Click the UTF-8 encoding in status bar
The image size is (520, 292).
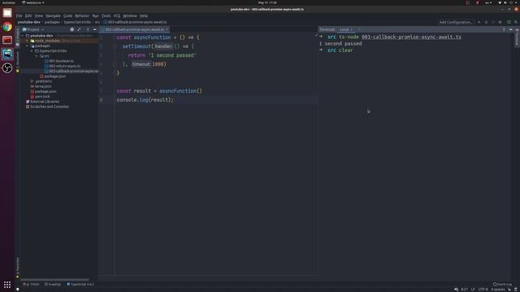483,290
